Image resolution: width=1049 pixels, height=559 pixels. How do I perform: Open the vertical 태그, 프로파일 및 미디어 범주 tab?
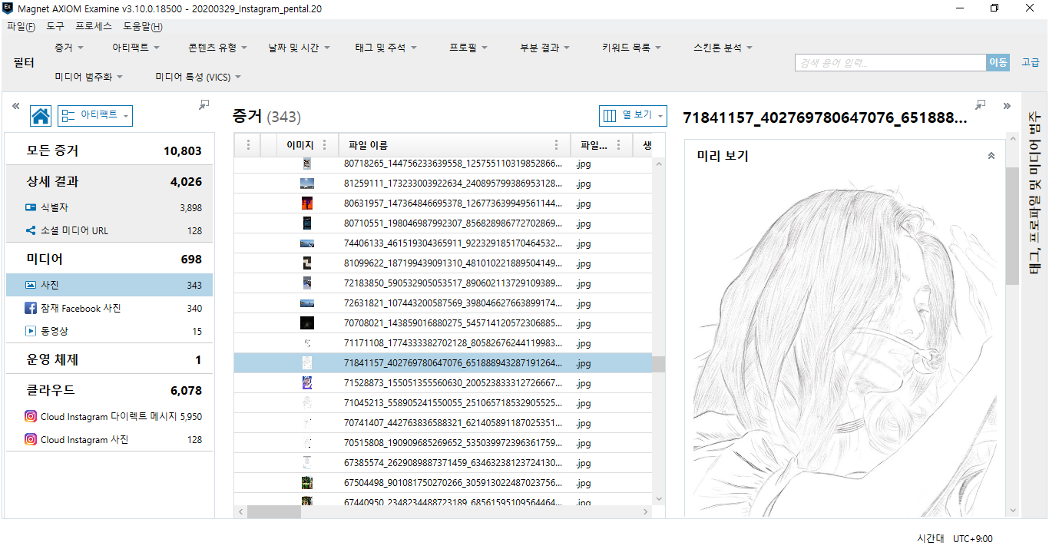pyautogui.click(x=1034, y=193)
